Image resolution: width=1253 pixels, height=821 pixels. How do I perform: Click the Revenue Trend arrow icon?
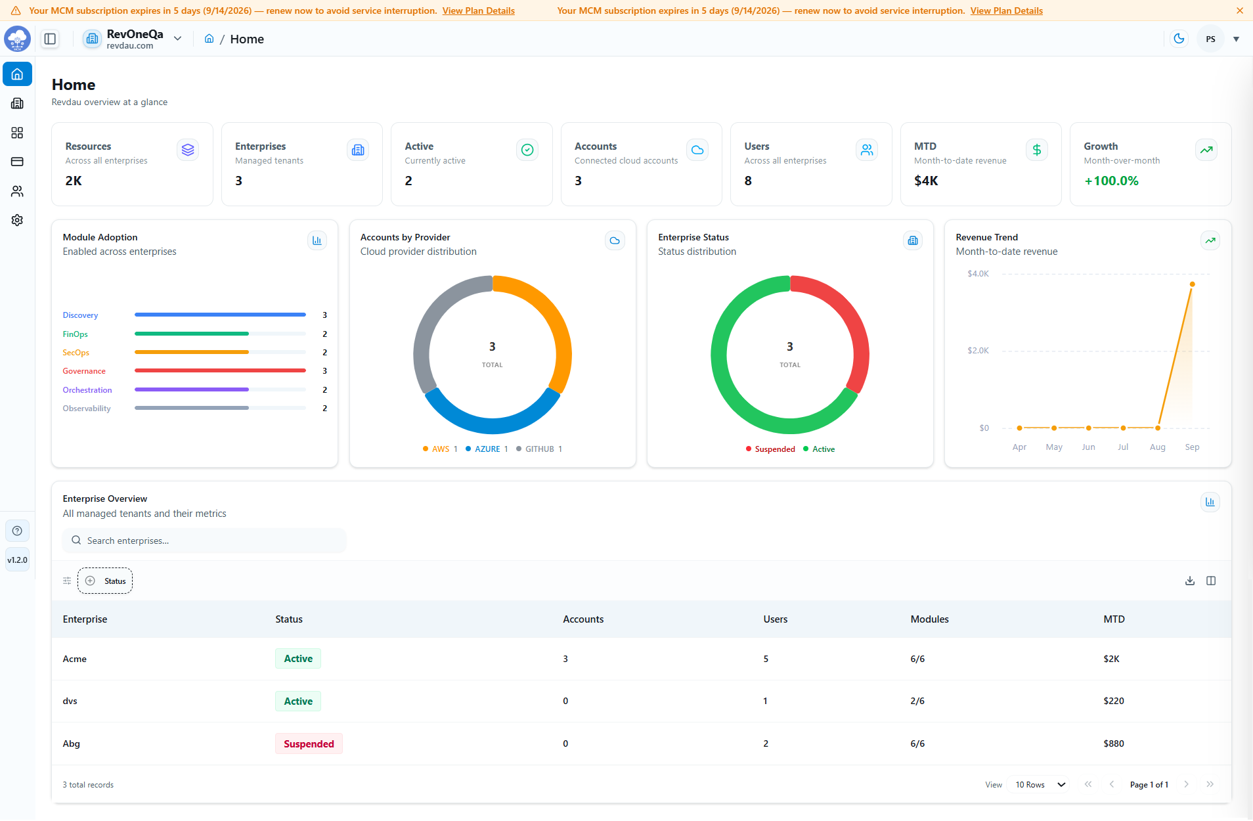click(1210, 240)
